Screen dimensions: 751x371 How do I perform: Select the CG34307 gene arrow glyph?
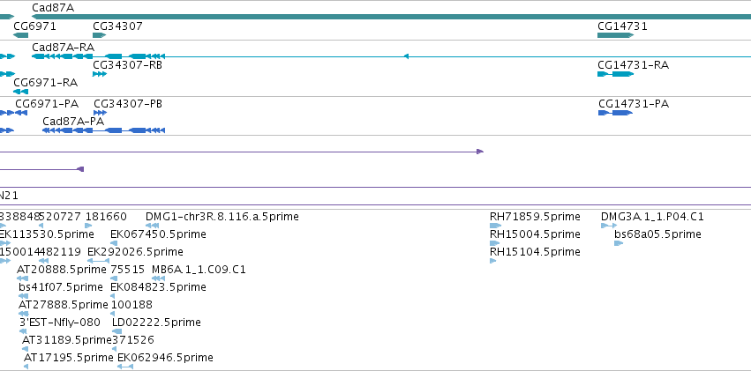point(99,35)
